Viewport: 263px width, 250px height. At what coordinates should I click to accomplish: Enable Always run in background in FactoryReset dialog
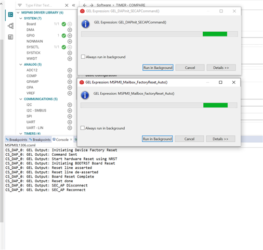tap(83, 128)
